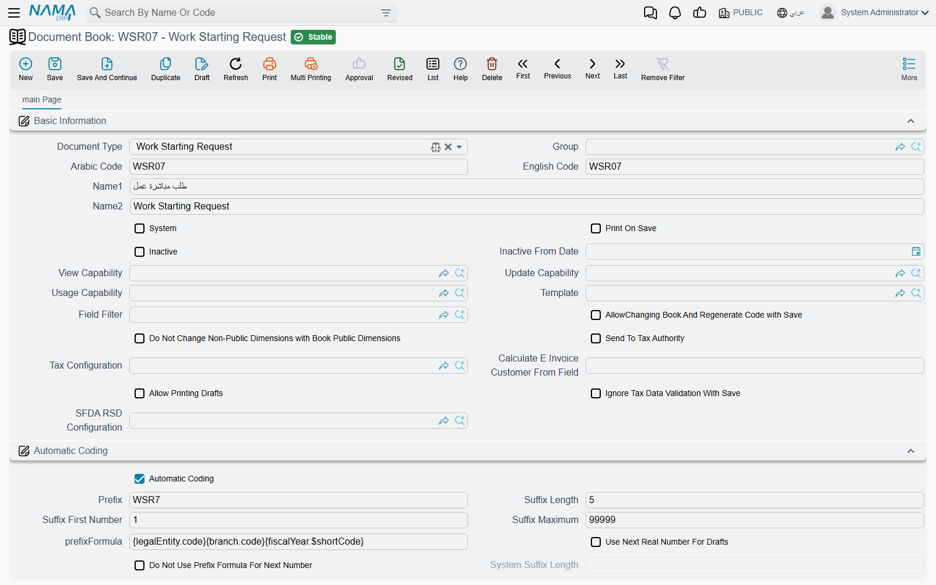Click the PUBLIC legal entity link
The height and width of the screenshot is (585, 936).
(741, 13)
